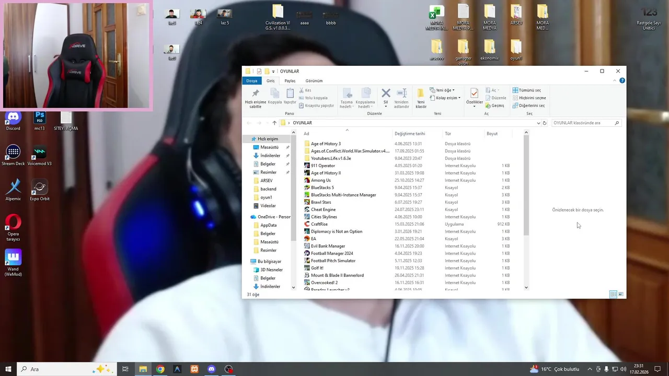The height and width of the screenshot is (376, 669).
Task: Open Voicemod V3 desktop icon
Action: click(40, 156)
